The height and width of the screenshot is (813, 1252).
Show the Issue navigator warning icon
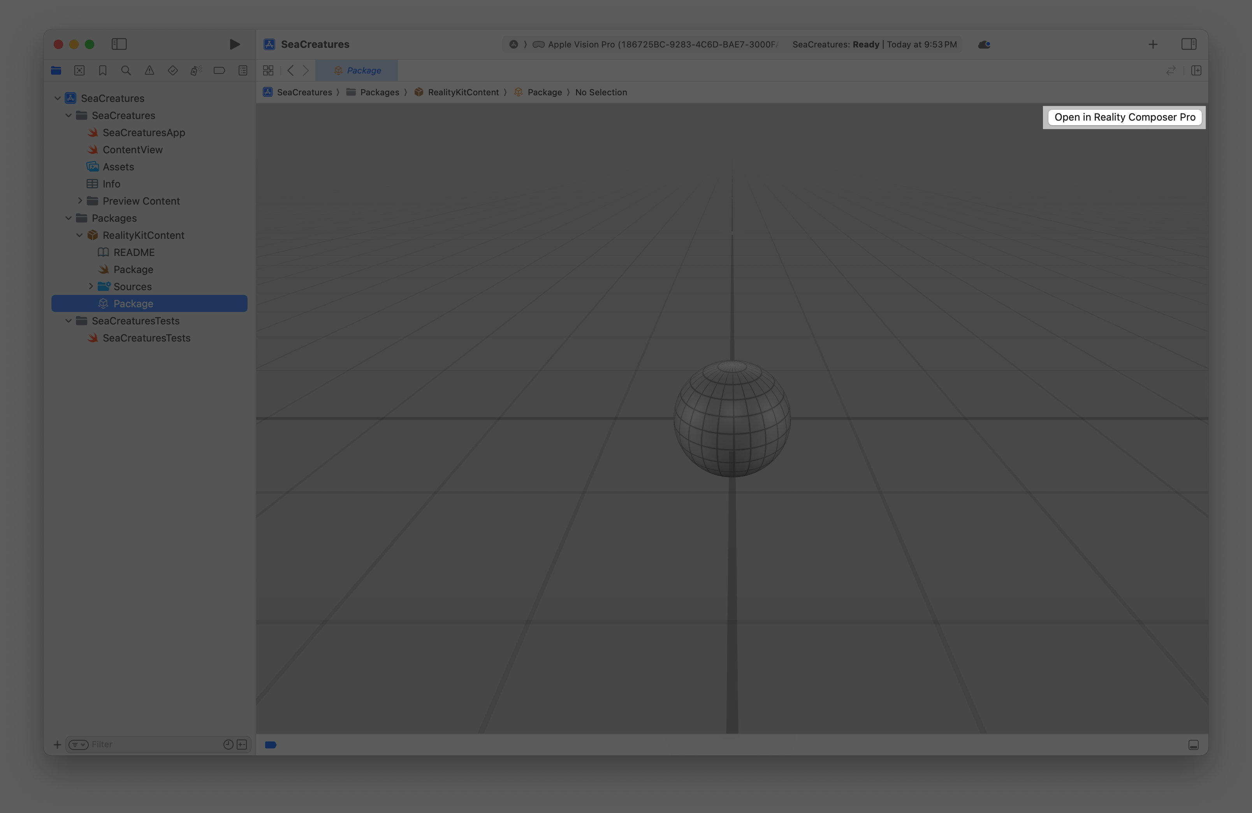click(149, 70)
